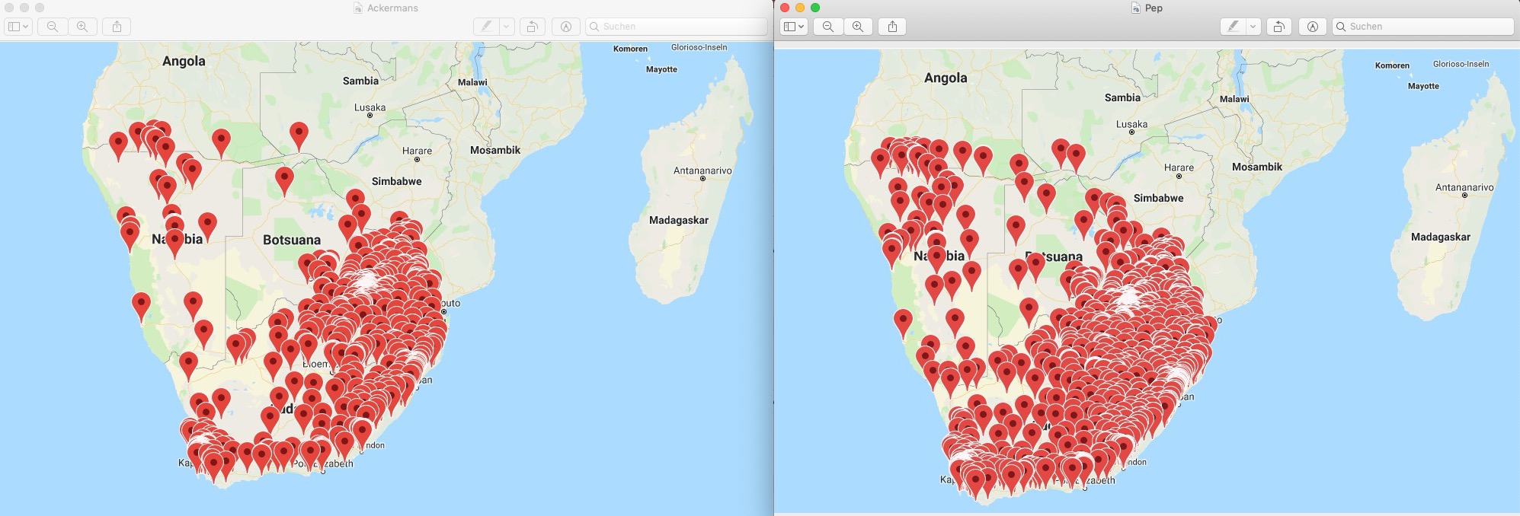This screenshot has height=516, width=1520.
Task: Click Simbabwe label on Pep map
Action: click(1158, 198)
